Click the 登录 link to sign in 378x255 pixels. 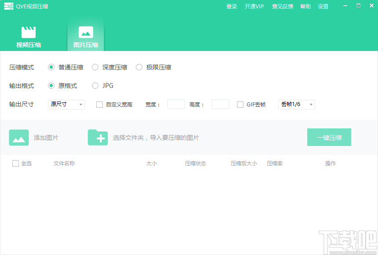click(x=232, y=6)
